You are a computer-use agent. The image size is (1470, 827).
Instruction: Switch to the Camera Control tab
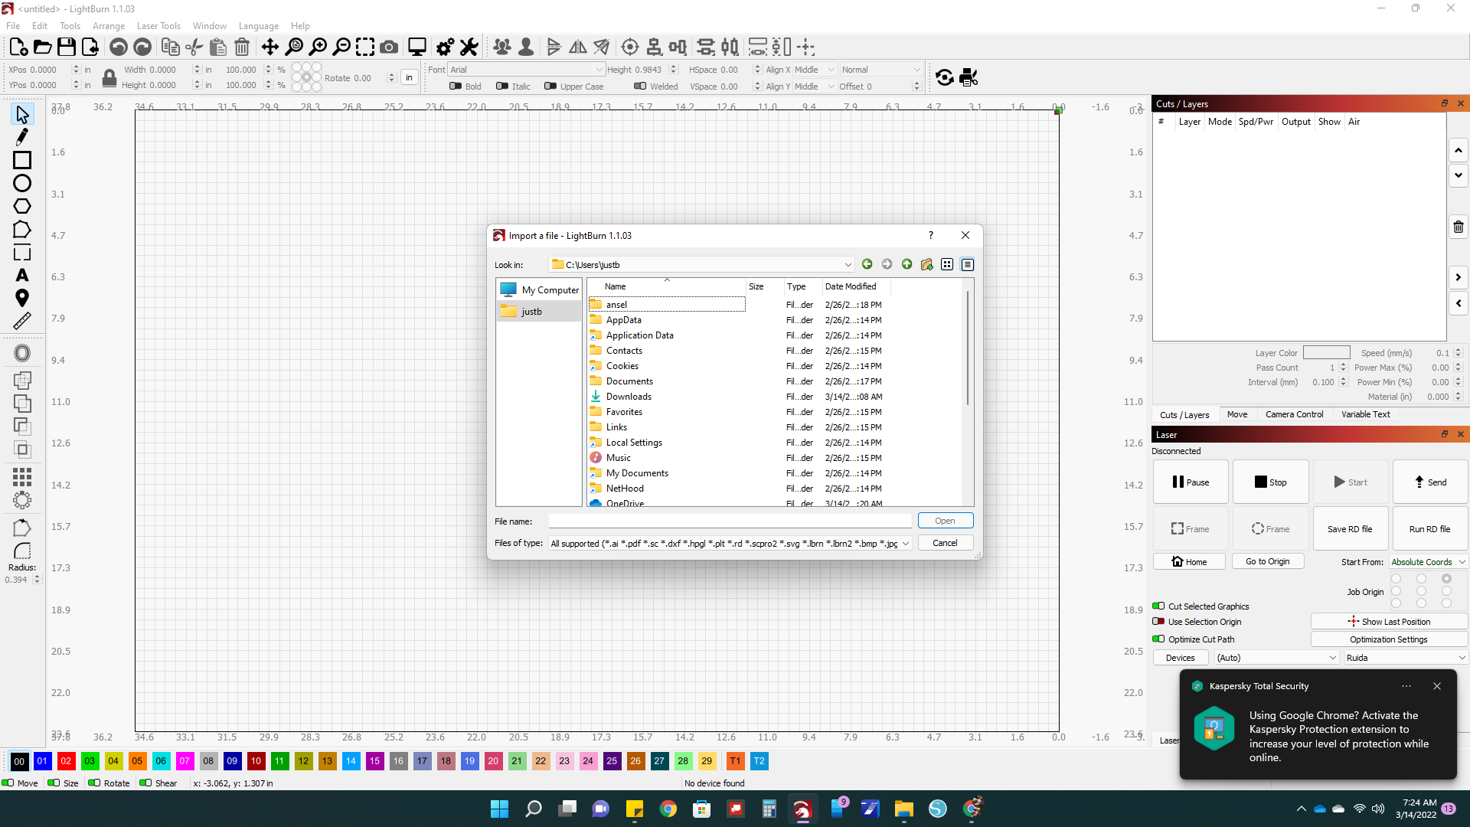point(1294,414)
